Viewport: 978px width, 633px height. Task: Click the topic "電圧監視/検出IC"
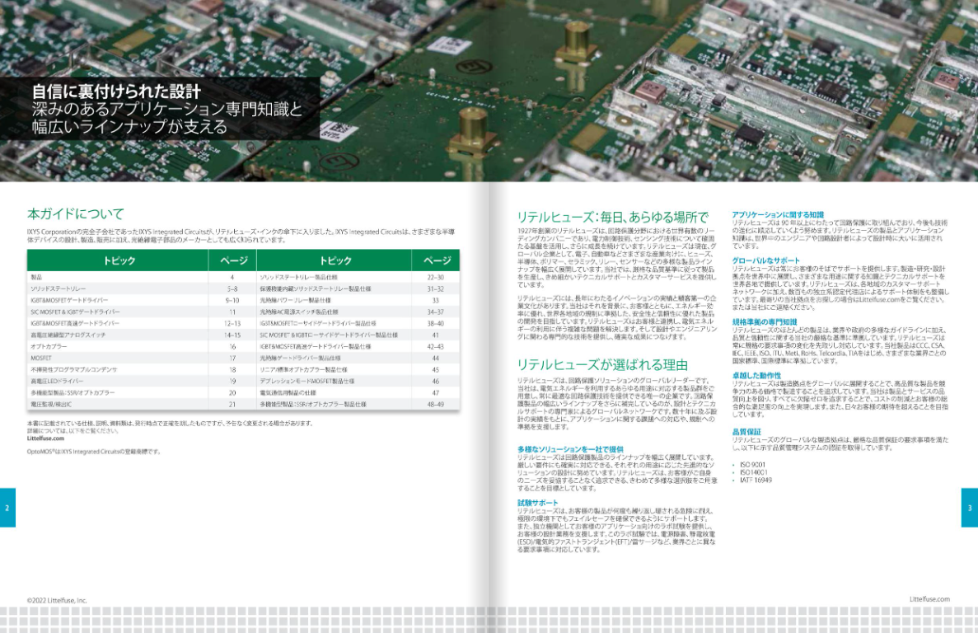coord(51,405)
